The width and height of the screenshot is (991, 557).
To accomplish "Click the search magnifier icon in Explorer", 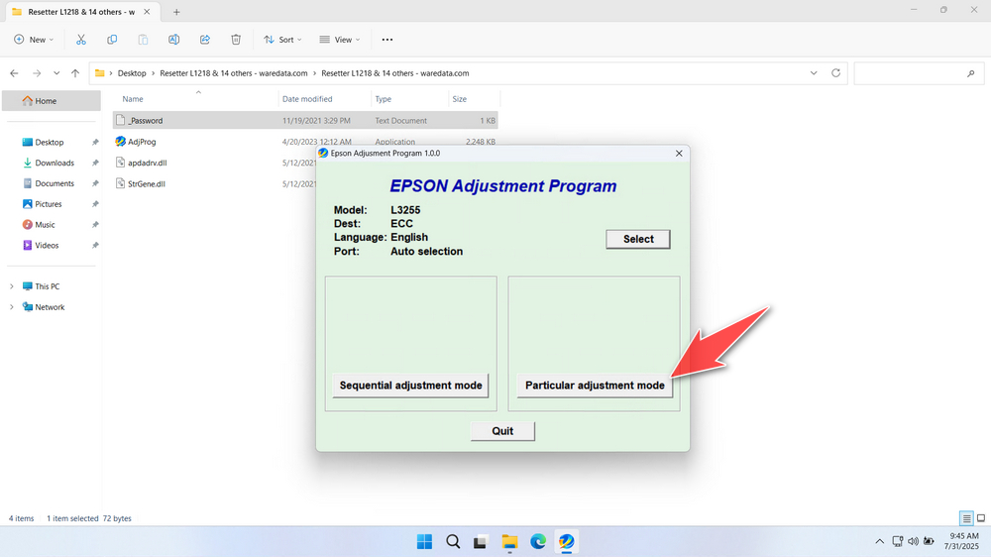I will click(971, 73).
